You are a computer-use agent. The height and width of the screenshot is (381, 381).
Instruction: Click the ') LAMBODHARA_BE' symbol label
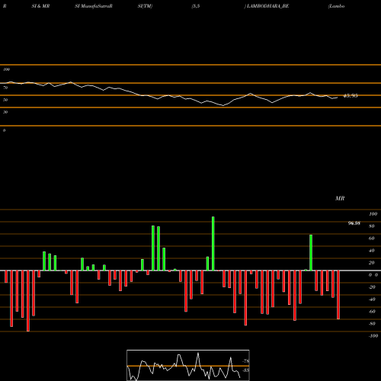click(267, 6)
